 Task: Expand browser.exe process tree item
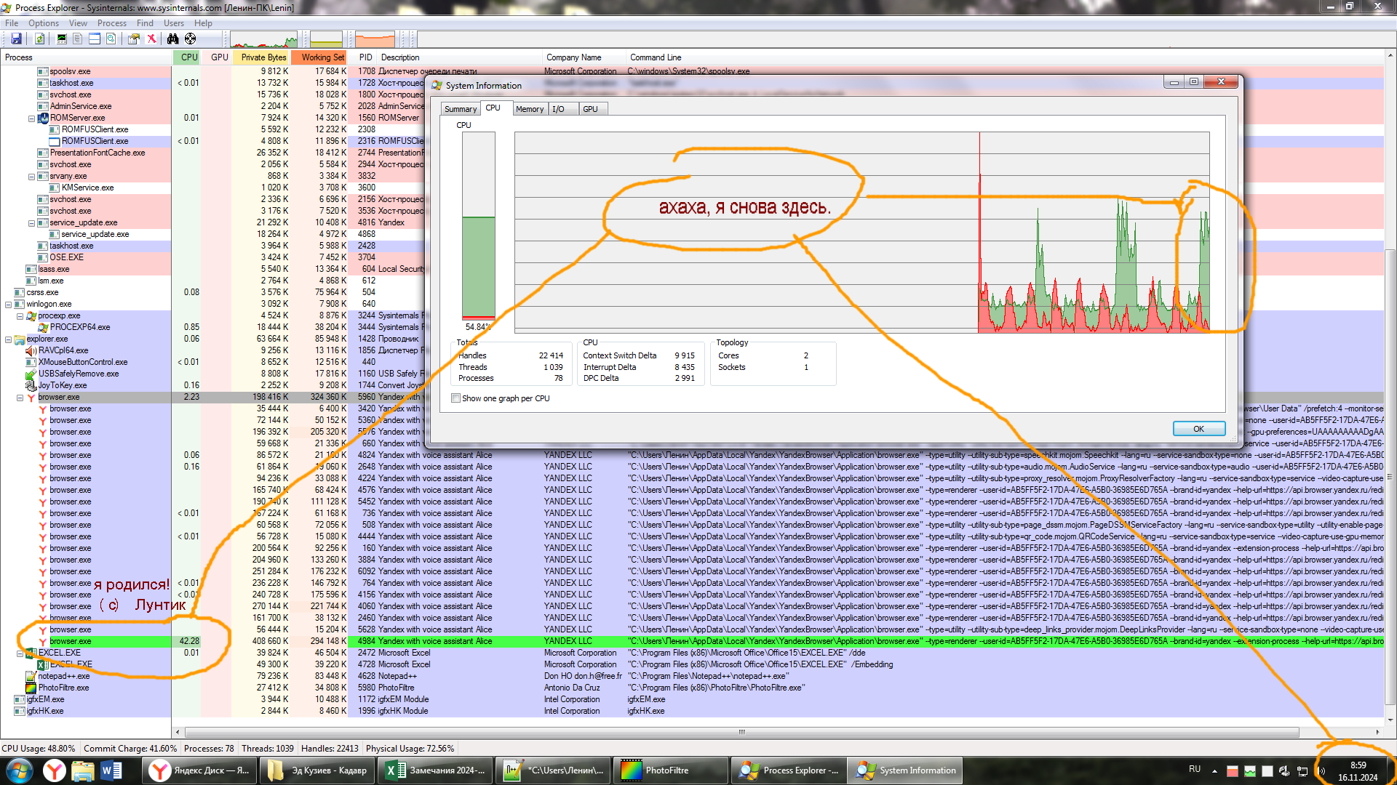[19, 397]
